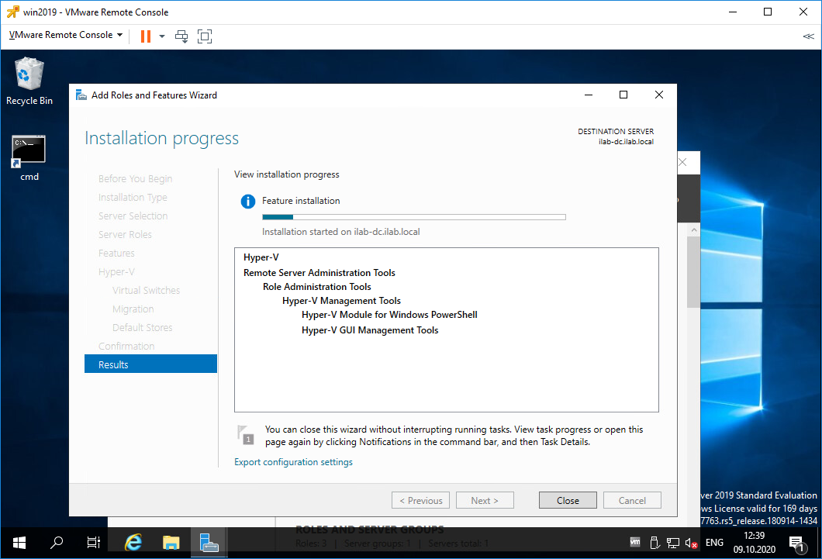The height and width of the screenshot is (559, 822).
Task: Launch Internet Explorer from taskbar
Action: point(133,543)
